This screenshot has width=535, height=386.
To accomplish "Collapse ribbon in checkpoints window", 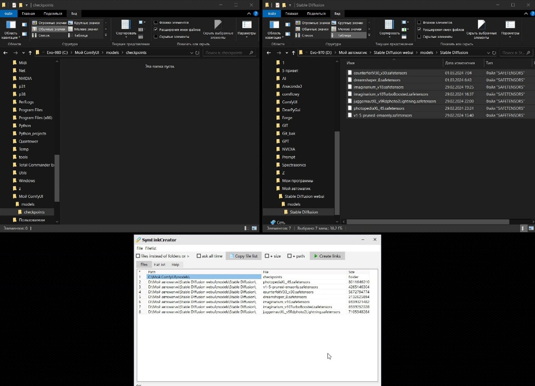I will [249, 14].
